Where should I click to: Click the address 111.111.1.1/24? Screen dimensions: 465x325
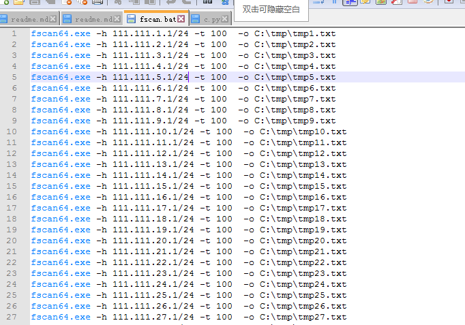(151, 33)
